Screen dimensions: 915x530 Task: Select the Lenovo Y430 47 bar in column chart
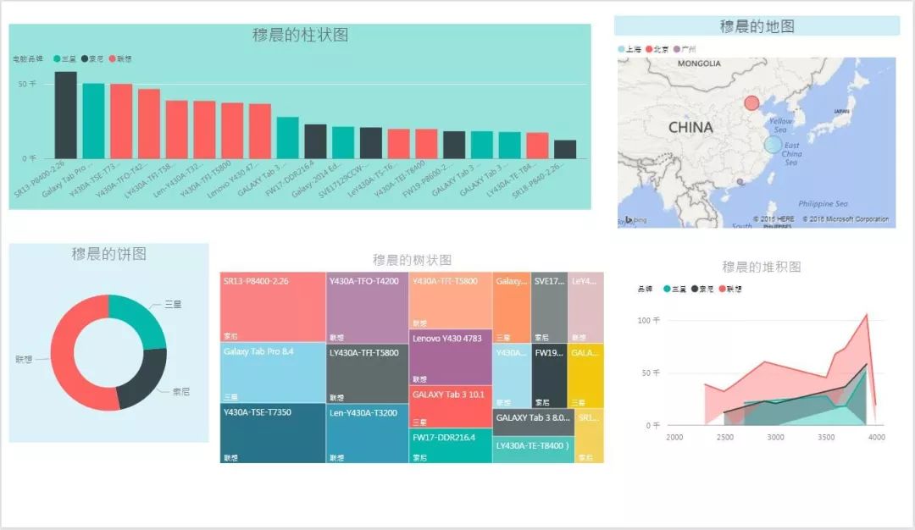[260, 131]
